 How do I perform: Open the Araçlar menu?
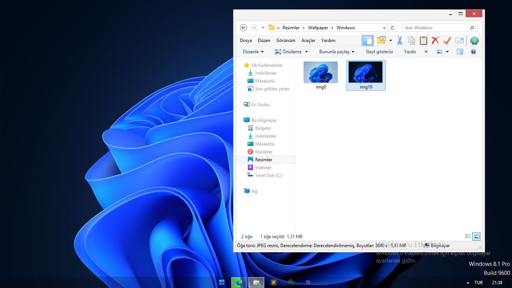308,40
